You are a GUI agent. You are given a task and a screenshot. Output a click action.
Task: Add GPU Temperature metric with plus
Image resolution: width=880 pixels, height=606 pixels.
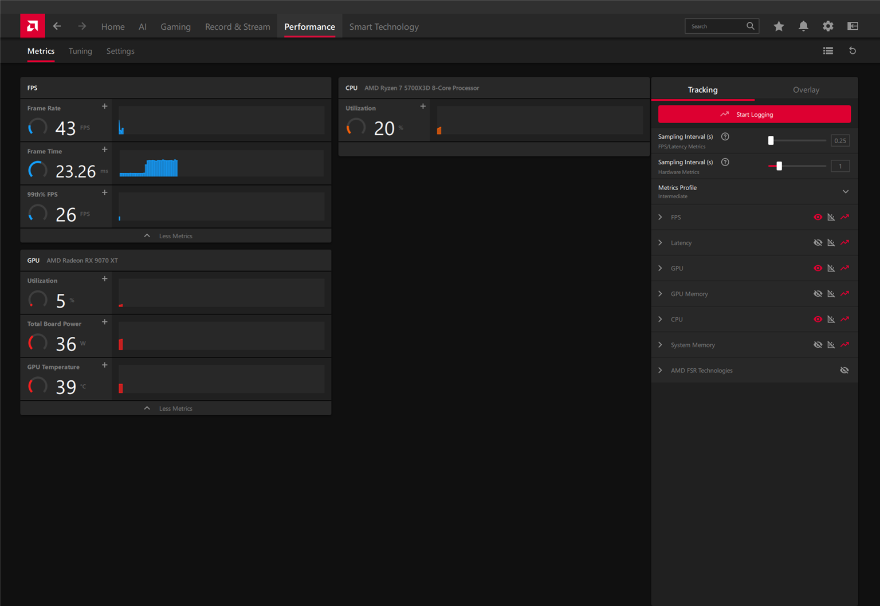coord(104,365)
